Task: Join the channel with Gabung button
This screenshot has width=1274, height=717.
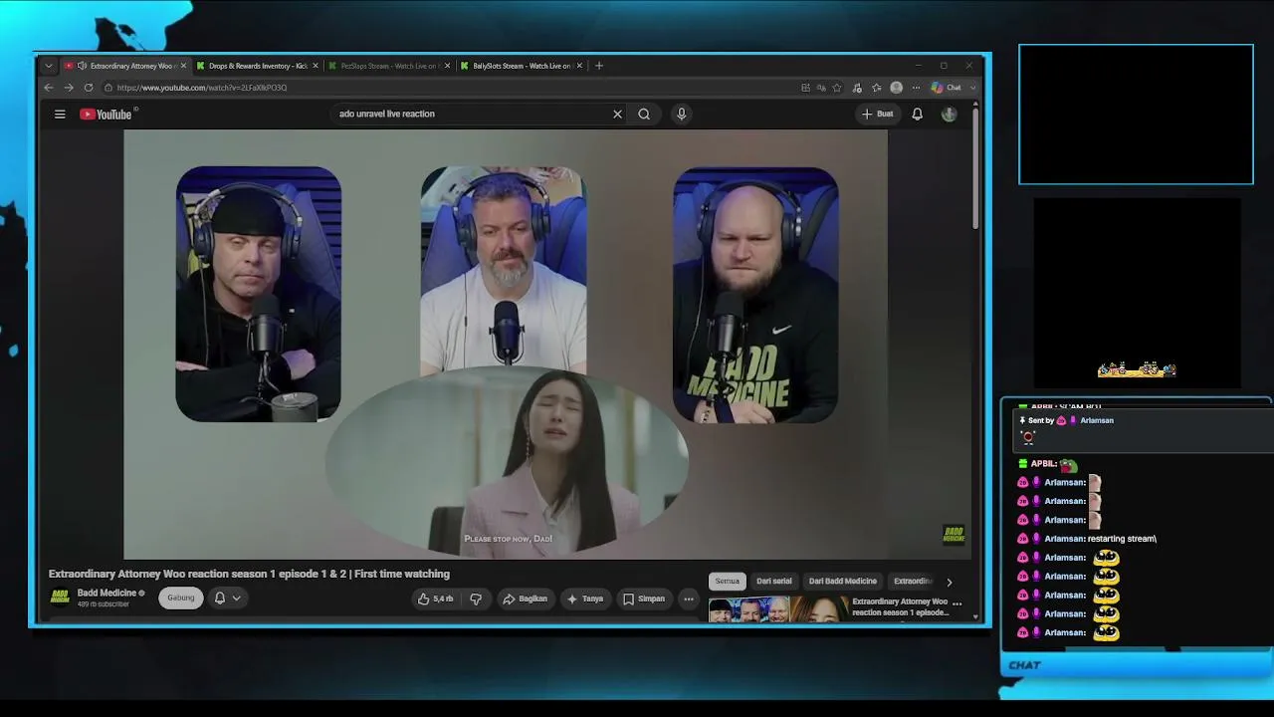Action: click(180, 597)
